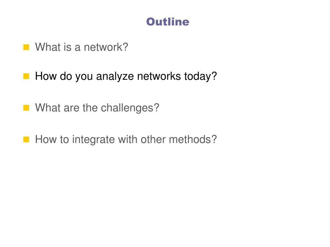Click yellow bullet next to "How do you analyze"
Image resolution: width=330 pixels, height=247 pixels.
(26, 76)
